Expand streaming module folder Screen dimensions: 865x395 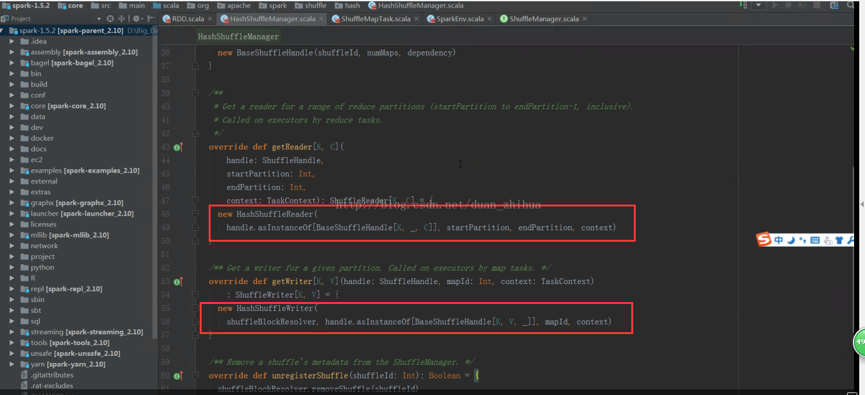(x=12, y=332)
